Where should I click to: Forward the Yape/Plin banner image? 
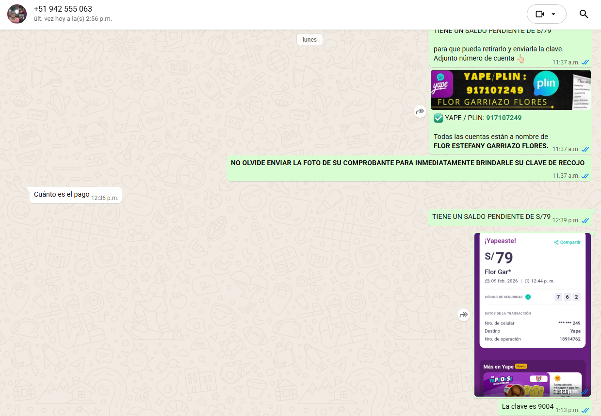click(420, 112)
